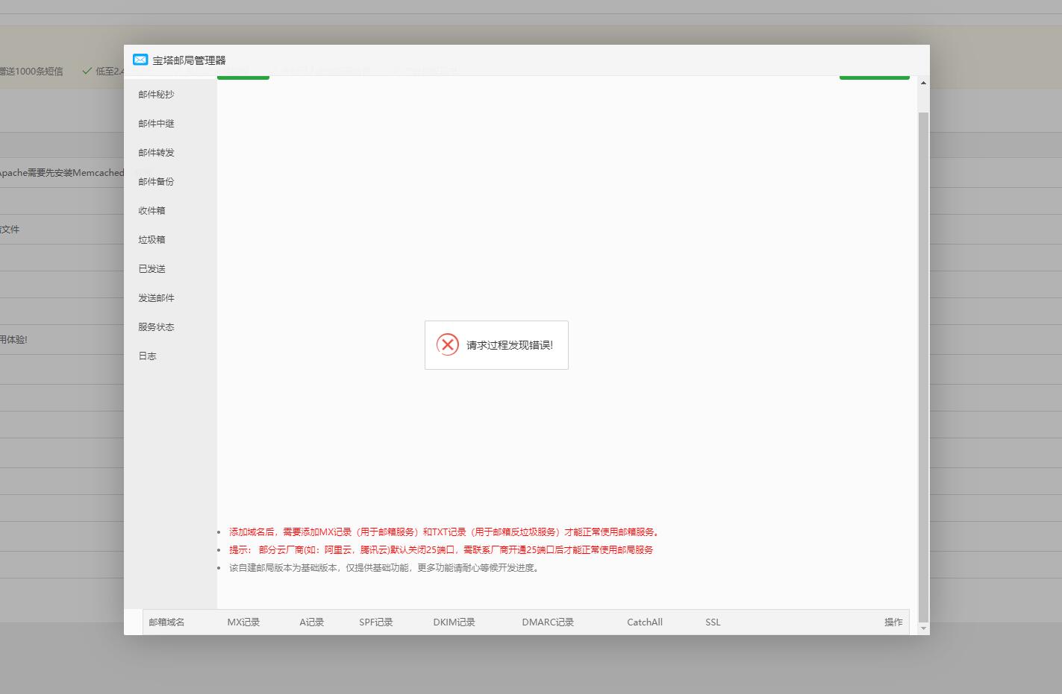Click the MX记录 column header
Image resolution: width=1062 pixels, height=694 pixels.
tap(243, 622)
